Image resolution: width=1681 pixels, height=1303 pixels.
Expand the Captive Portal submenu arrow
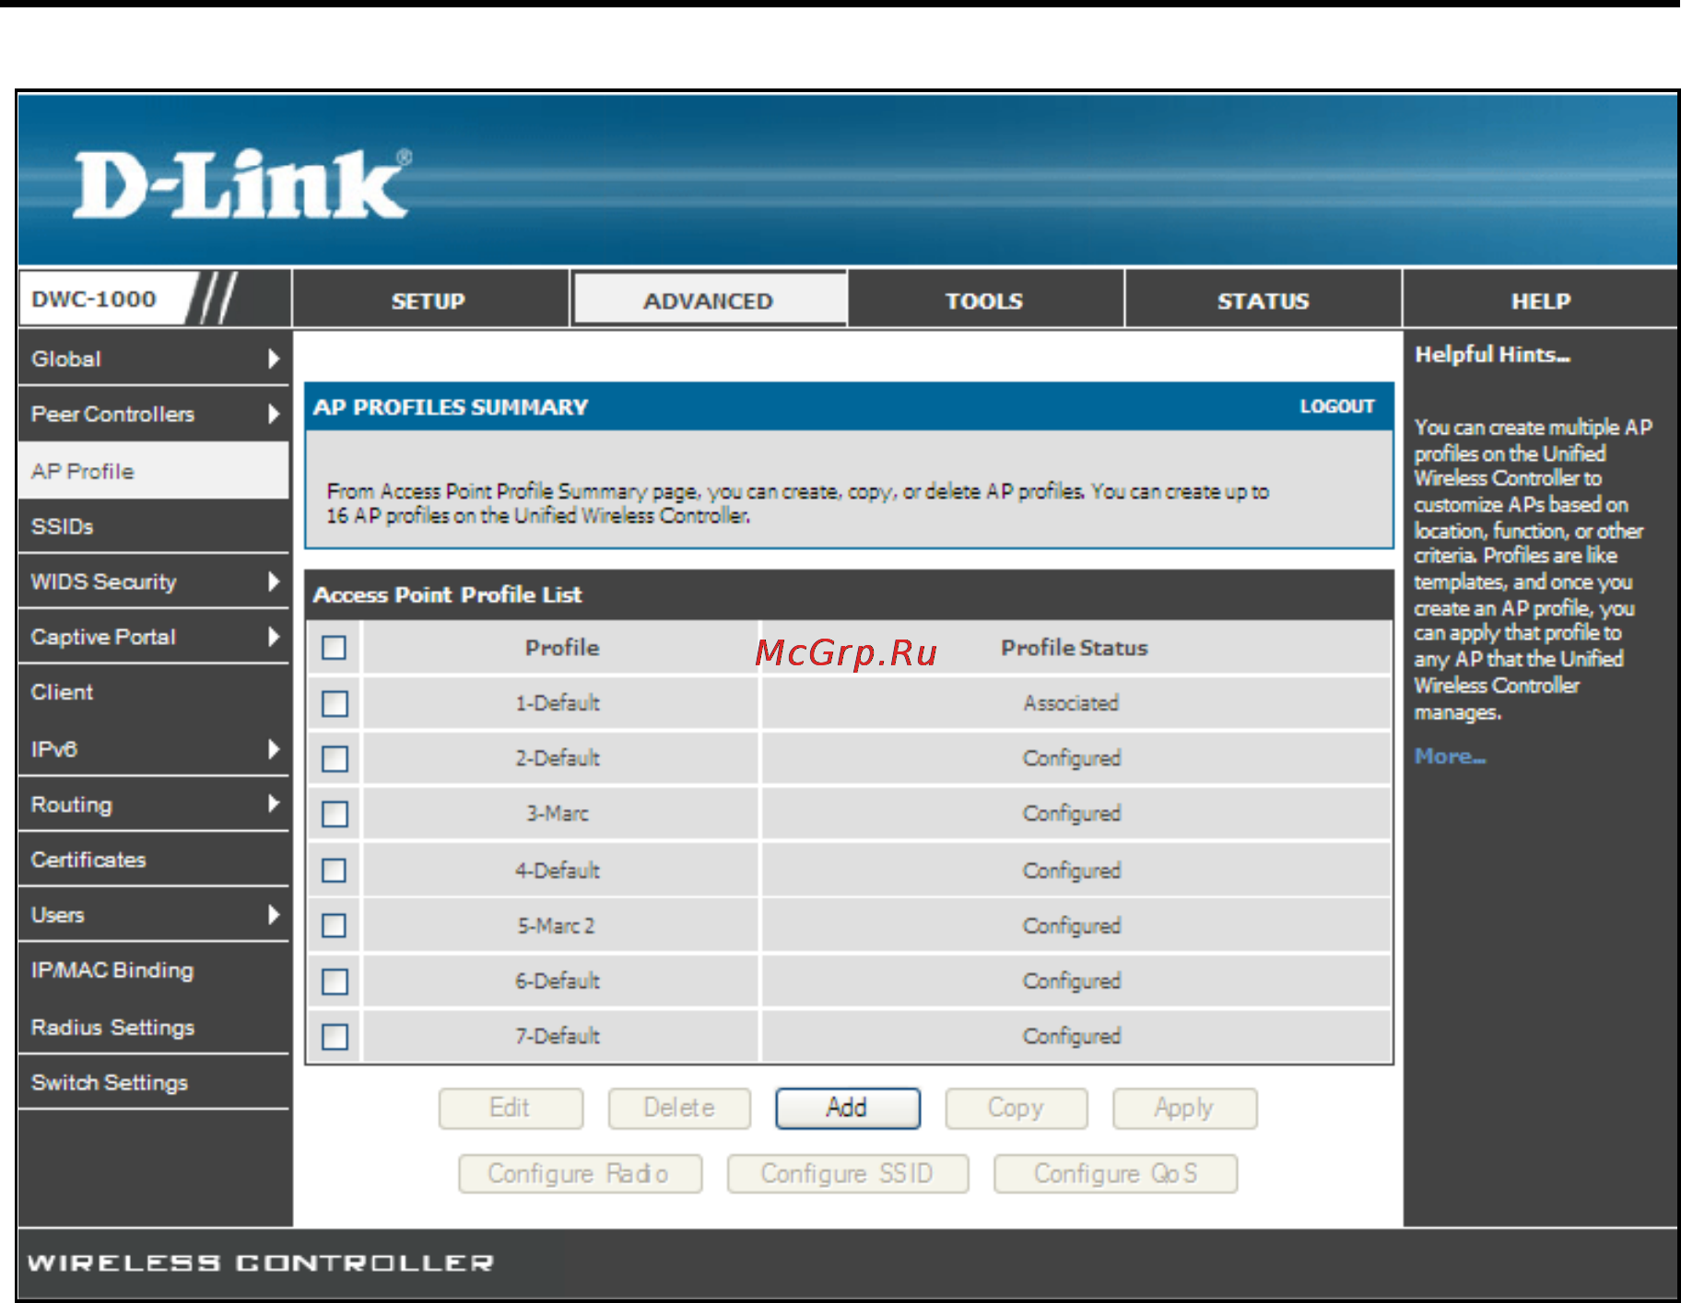(273, 637)
